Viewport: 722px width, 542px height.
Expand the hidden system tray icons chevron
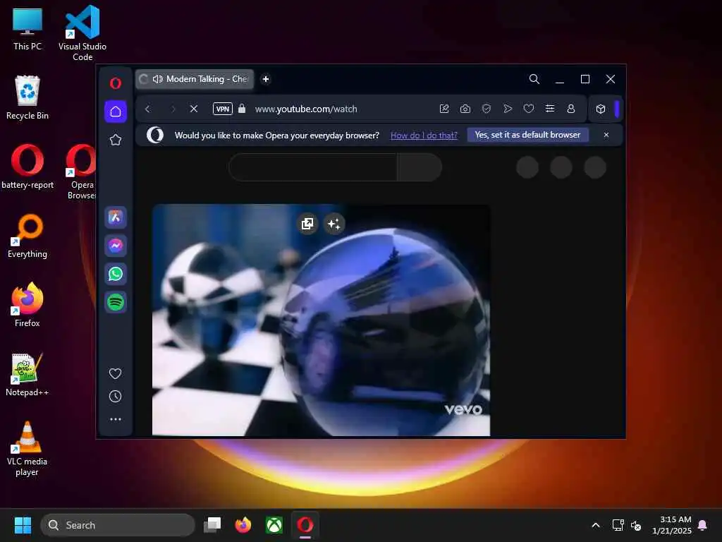pyautogui.click(x=595, y=525)
